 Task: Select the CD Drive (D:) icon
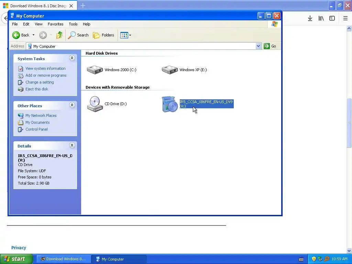click(95, 104)
